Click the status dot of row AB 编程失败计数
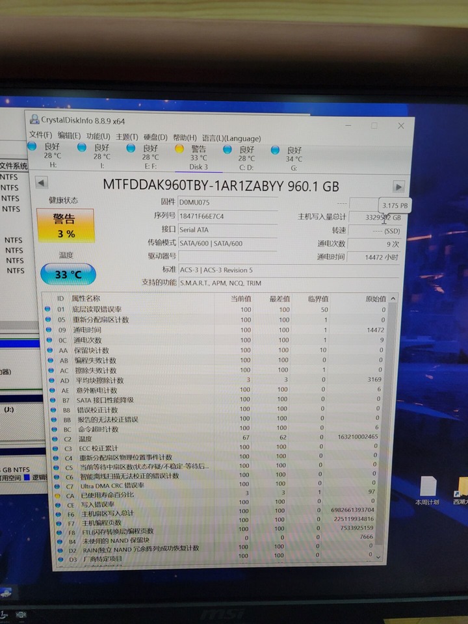468x624 pixels. click(51, 360)
